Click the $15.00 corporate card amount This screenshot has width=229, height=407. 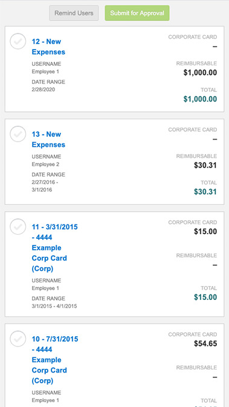point(205,232)
